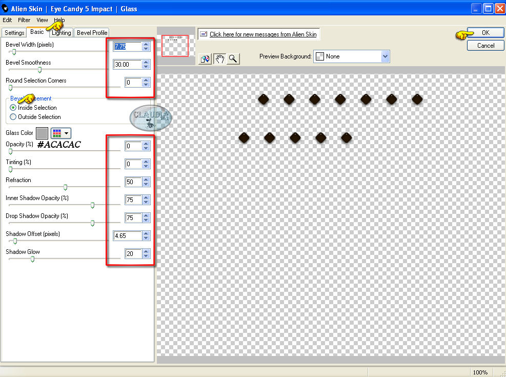This screenshot has width=506, height=377.
Task: Click the Bevel Width value field
Action: 128,47
